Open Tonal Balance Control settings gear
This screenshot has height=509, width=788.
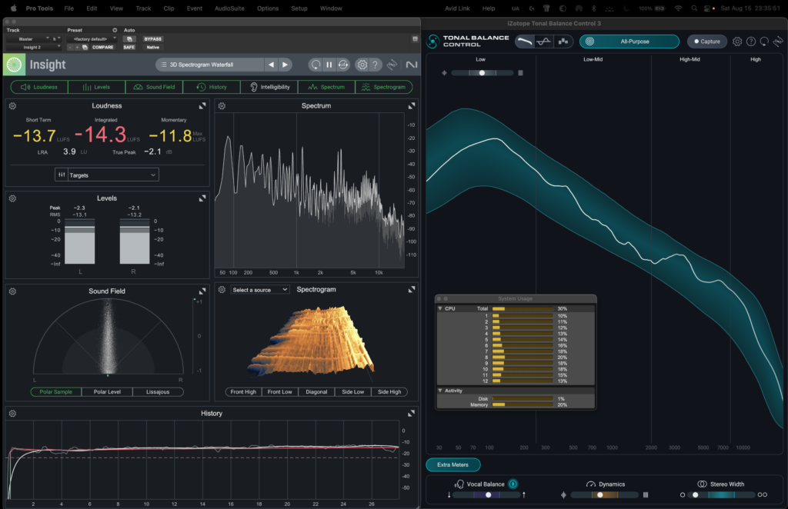[736, 42]
